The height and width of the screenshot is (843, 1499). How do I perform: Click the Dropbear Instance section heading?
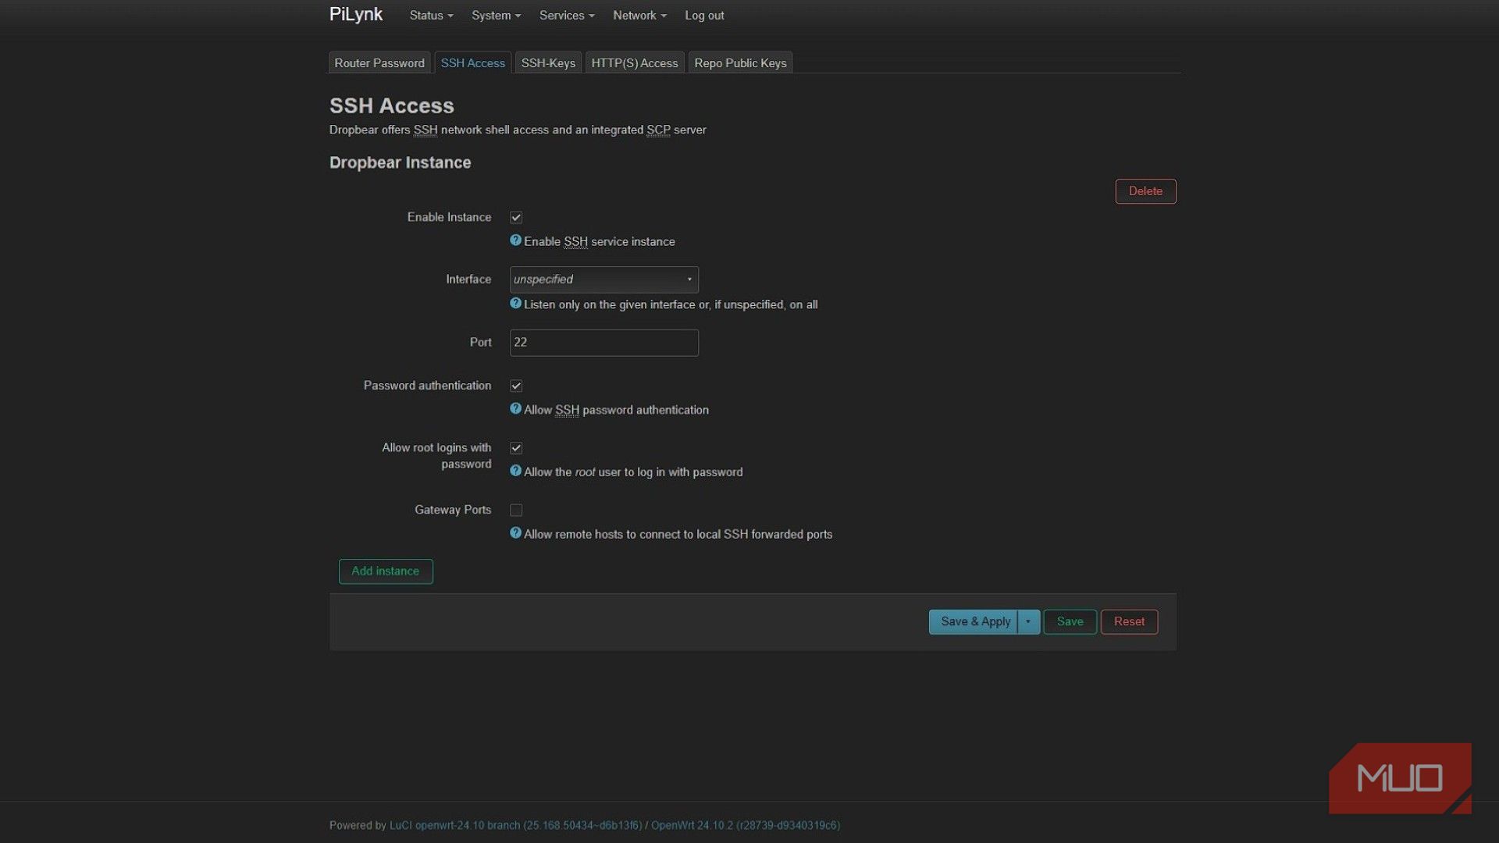[x=400, y=162]
